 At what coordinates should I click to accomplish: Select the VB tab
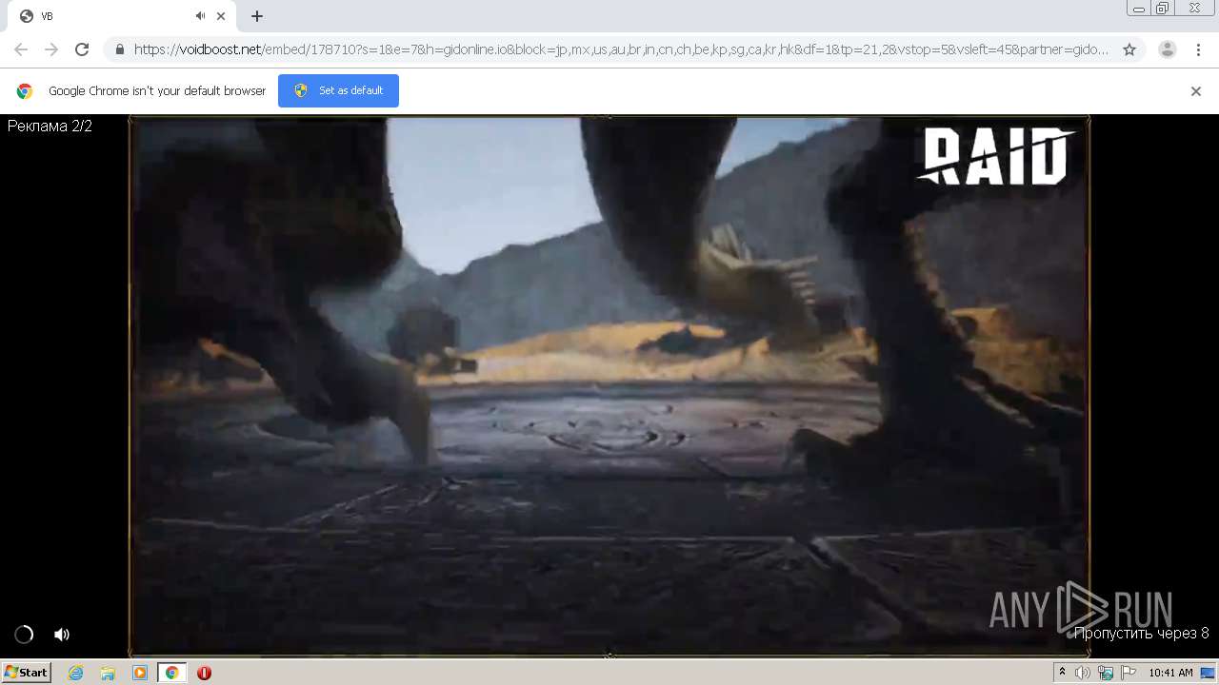pos(121,16)
